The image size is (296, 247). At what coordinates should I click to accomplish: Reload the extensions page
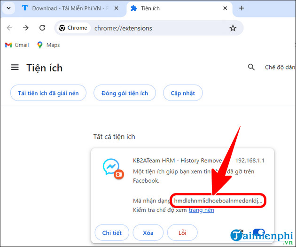pyautogui.click(x=42, y=28)
